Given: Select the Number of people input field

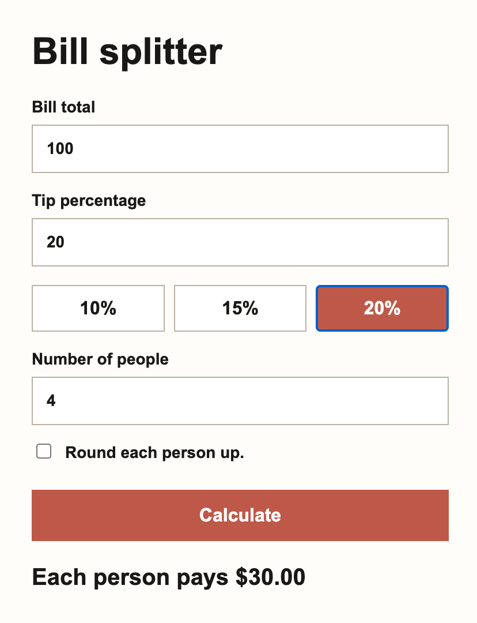Looking at the screenshot, I should [240, 401].
